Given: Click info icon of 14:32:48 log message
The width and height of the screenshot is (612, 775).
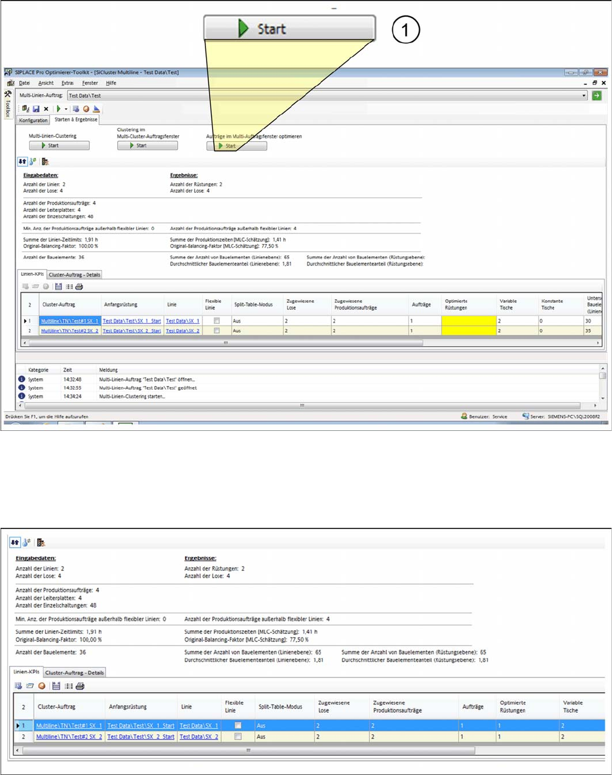Looking at the screenshot, I should 22,379.
